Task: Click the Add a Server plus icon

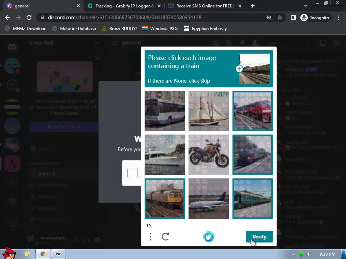Action: pos(12,182)
